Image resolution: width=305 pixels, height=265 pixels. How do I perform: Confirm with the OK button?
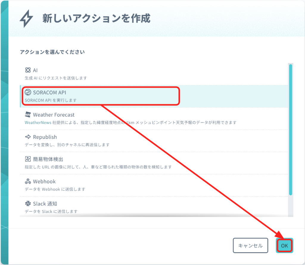point(284,246)
